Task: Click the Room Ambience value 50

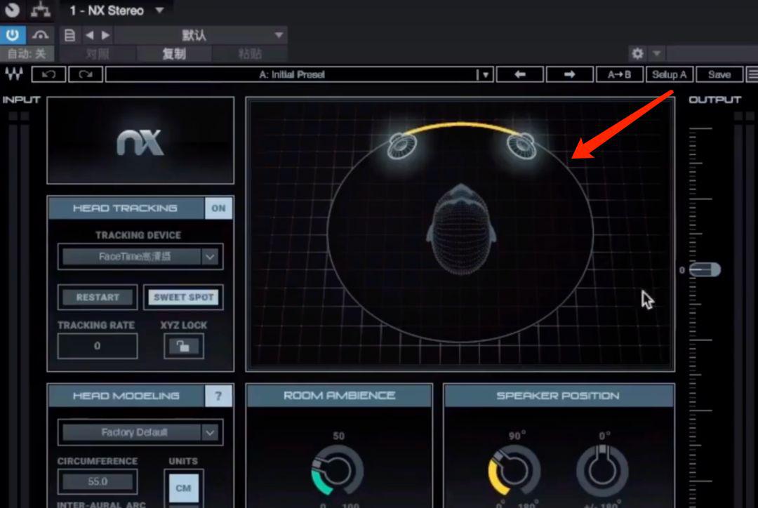Action: 338,436
